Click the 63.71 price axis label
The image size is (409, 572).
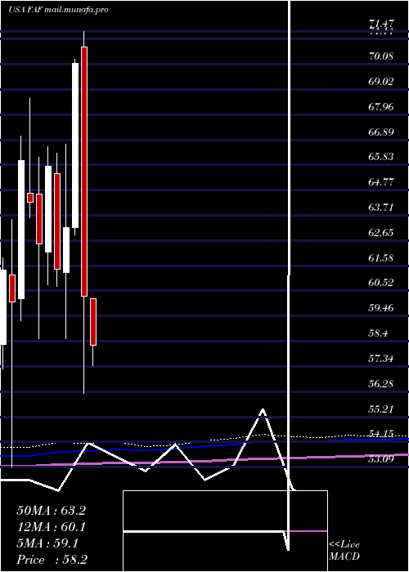(x=381, y=208)
